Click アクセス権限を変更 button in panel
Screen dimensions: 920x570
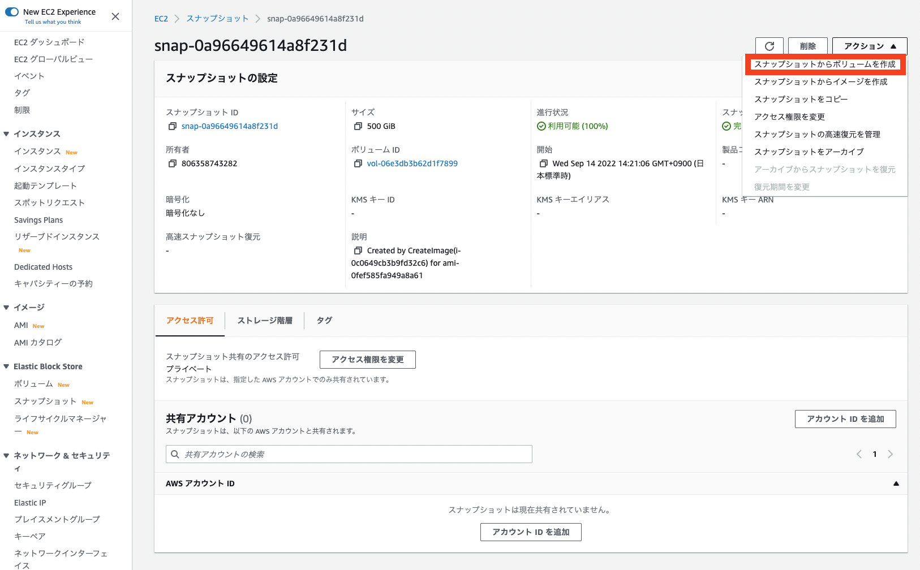click(x=368, y=360)
